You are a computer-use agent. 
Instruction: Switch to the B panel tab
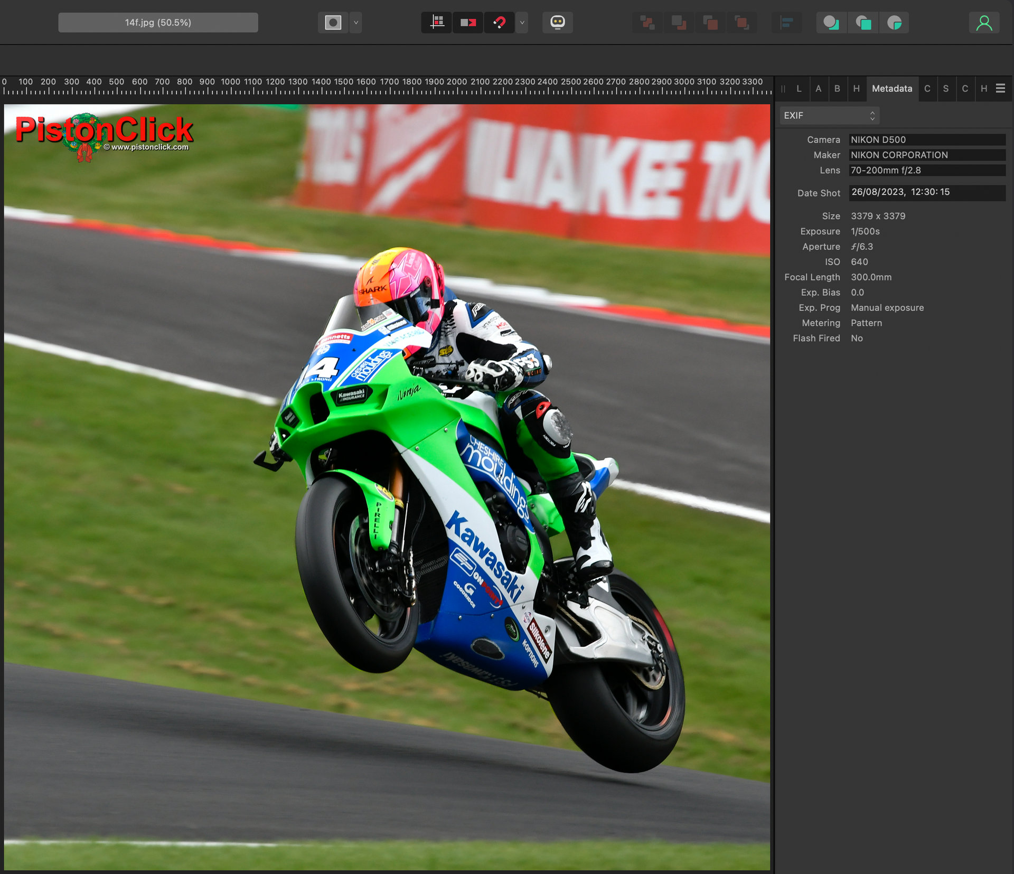click(837, 89)
